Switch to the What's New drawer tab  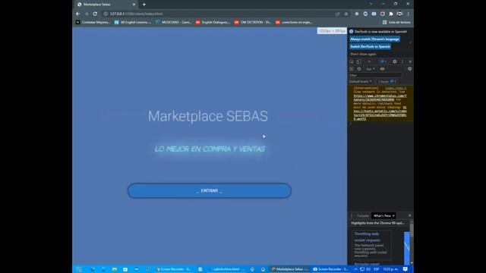pyautogui.click(x=383, y=215)
